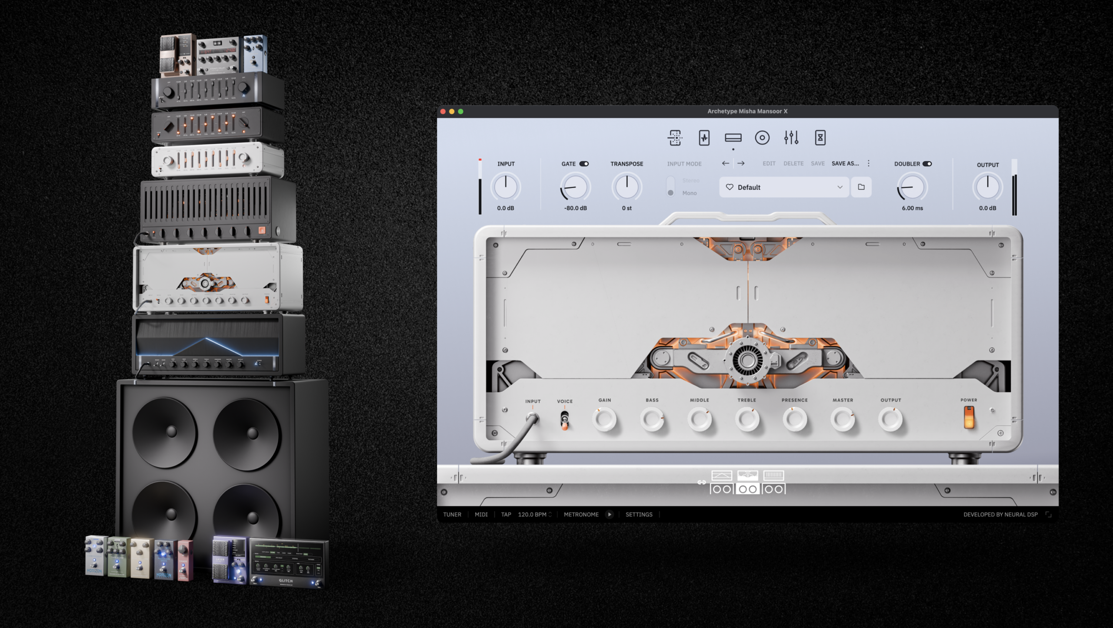Expand the BPM value stepper
This screenshot has width=1113, height=628.
[550, 514]
